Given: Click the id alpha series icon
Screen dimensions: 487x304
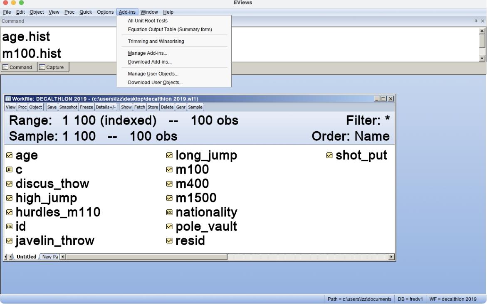Looking at the screenshot, I should point(9,227).
